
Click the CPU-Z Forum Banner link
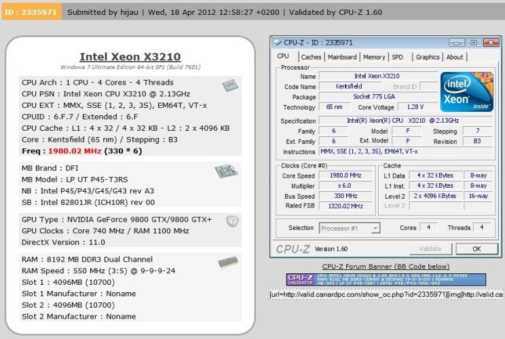point(386,266)
